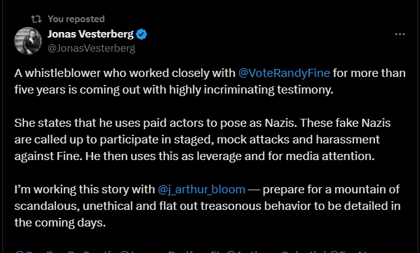Open the three-dot more options menu
The width and height of the screenshot is (420, 253).
[x=400, y=34]
